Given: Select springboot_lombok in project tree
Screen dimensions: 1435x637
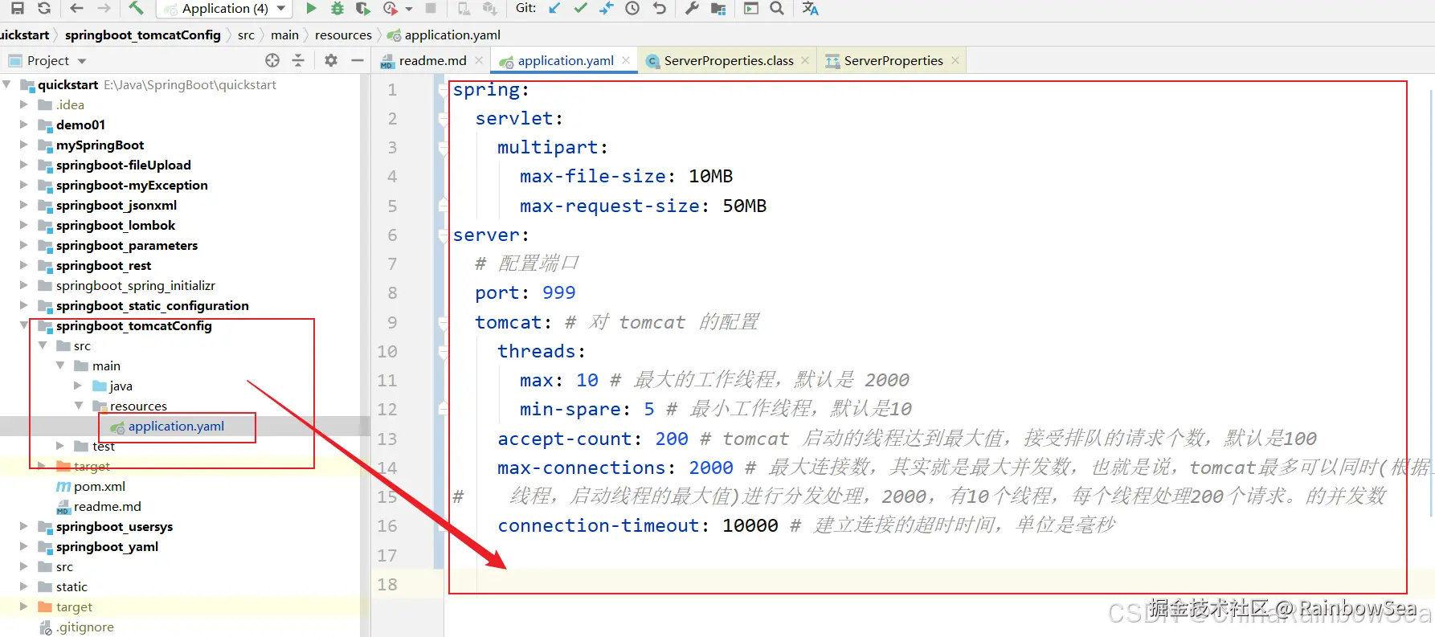Looking at the screenshot, I should 116,225.
